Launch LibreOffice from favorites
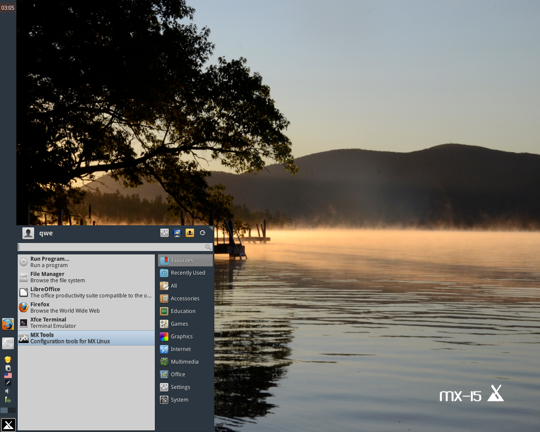The height and width of the screenshot is (432, 540). (x=86, y=292)
